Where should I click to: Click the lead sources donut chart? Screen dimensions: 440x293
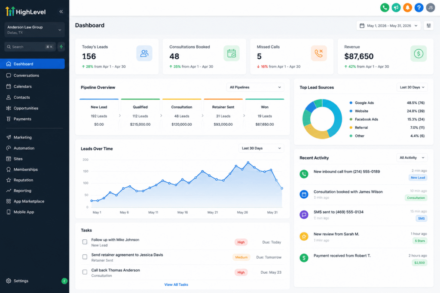tap(322, 119)
